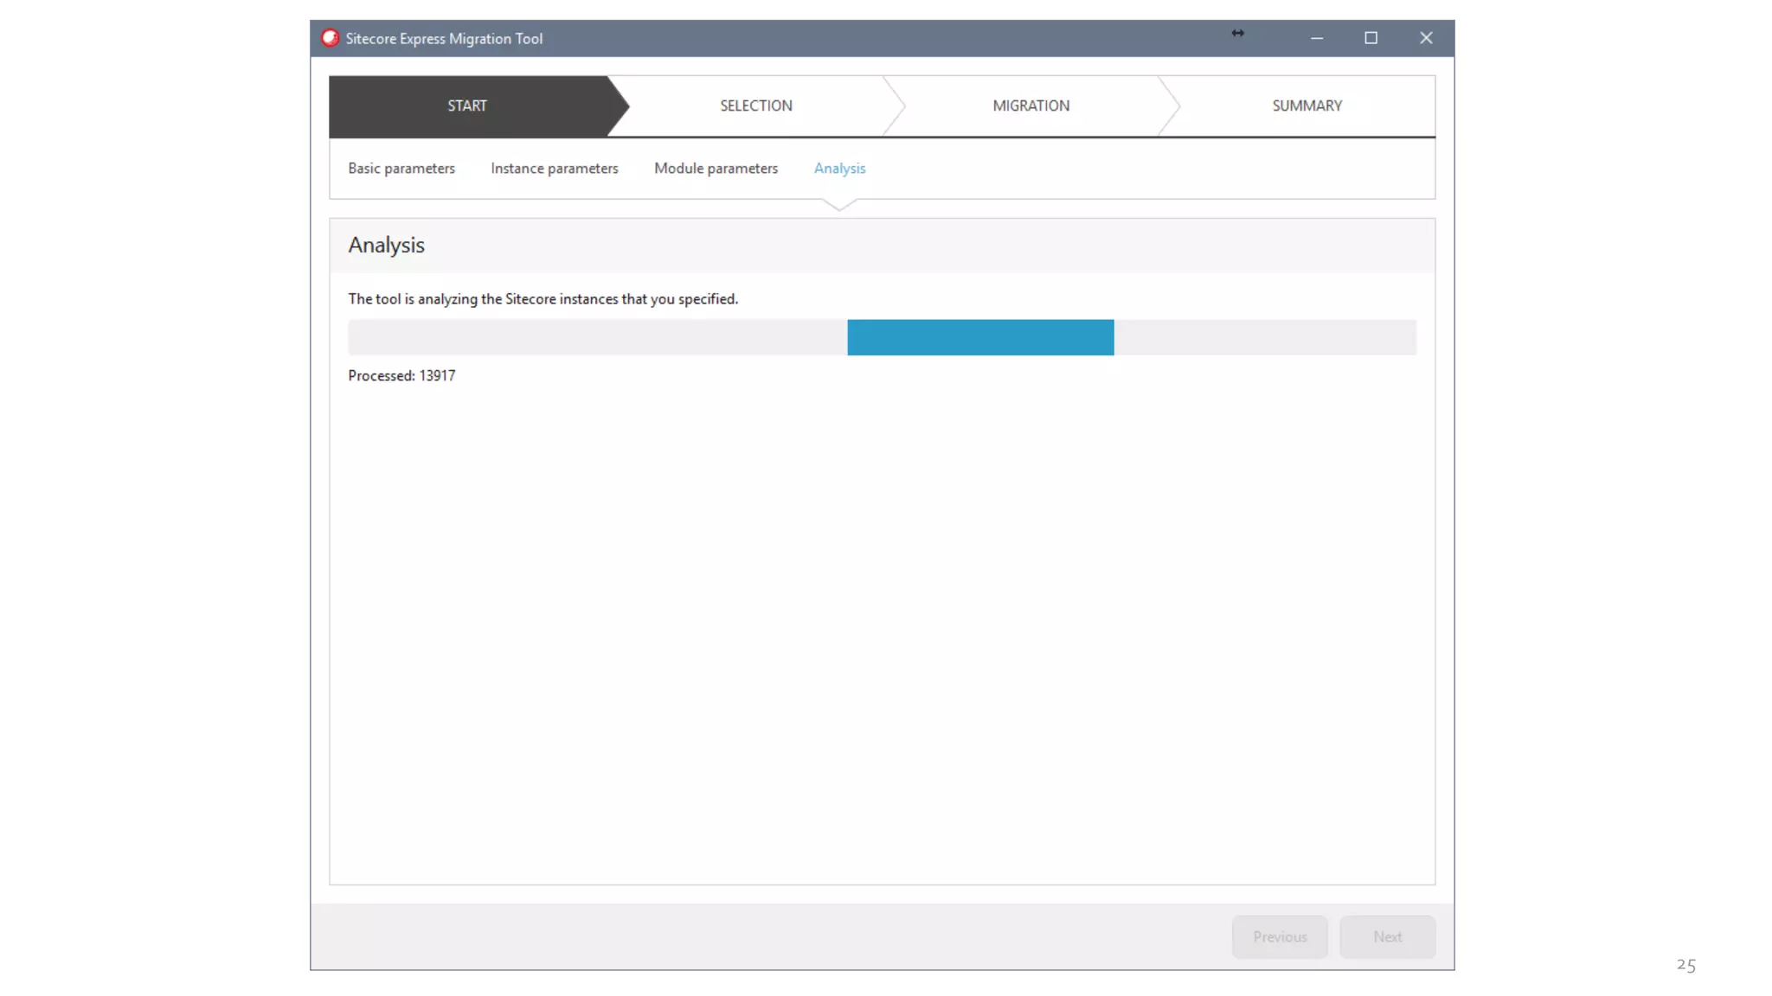Close the Sitecore Express Migration Tool
The width and height of the screenshot is (1772, 996).
click(1426, 38)
